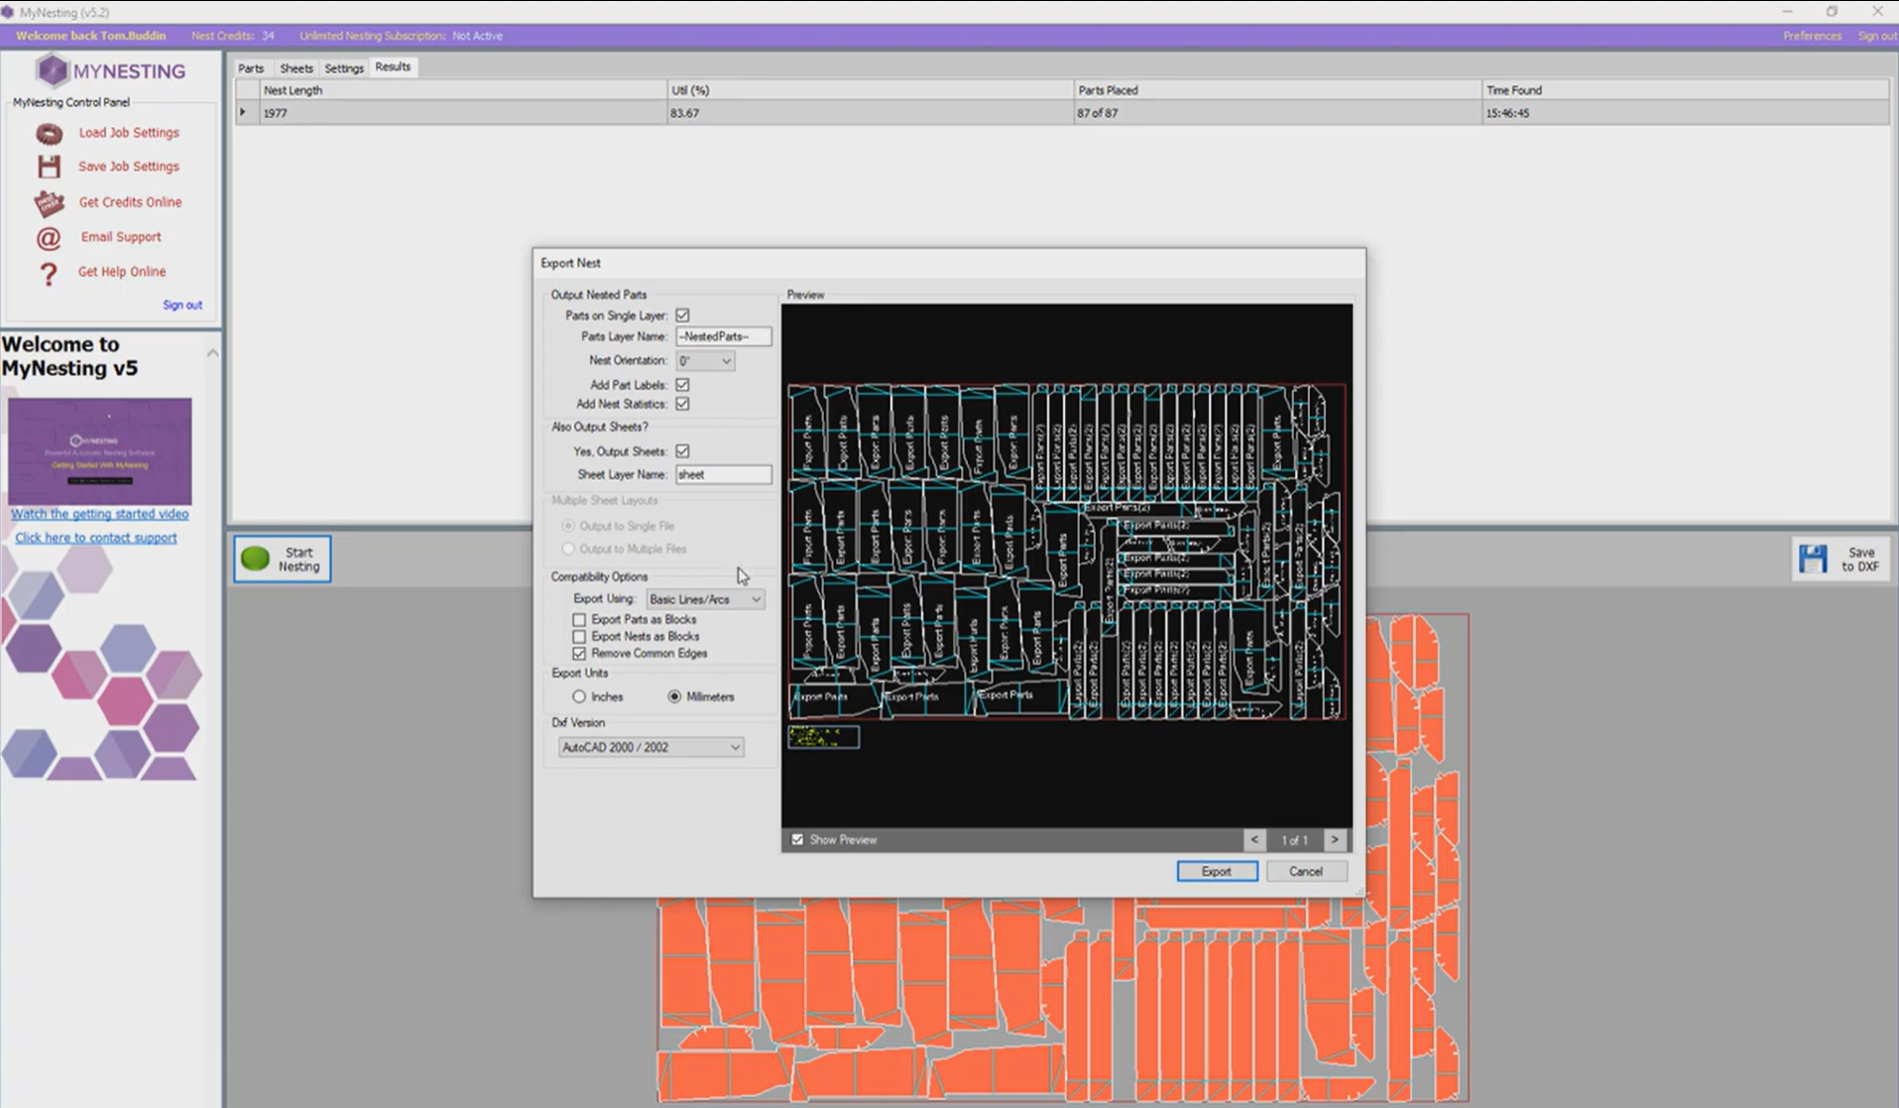
Task: Click Sheet Layer Name input field
Action: pos(723,475)
